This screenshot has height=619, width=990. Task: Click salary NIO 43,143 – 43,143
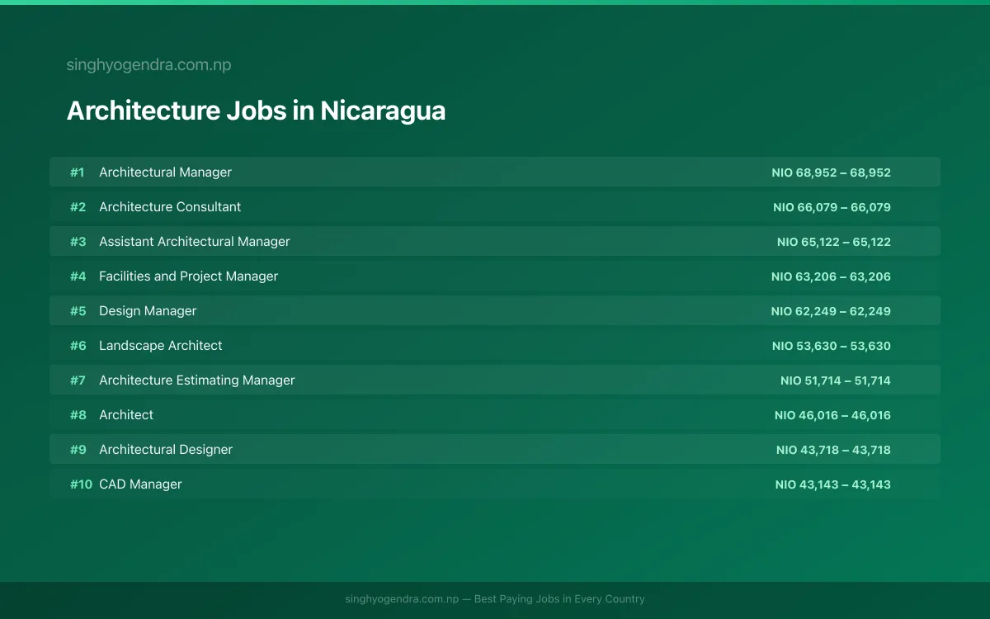pyautogui.click(x=833, y=484)
